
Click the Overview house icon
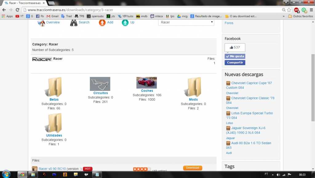(42, 23)
